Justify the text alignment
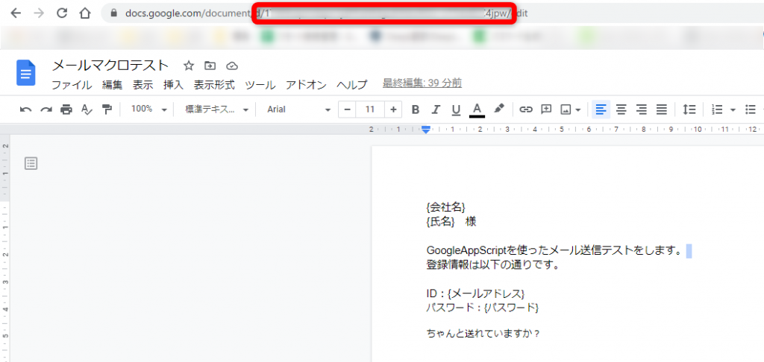 pyautogui.click(x=662, y=109)
